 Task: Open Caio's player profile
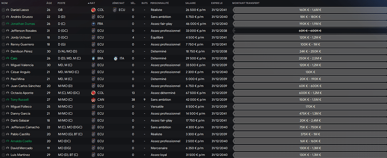pyautogui.click(x=14, y=59)
